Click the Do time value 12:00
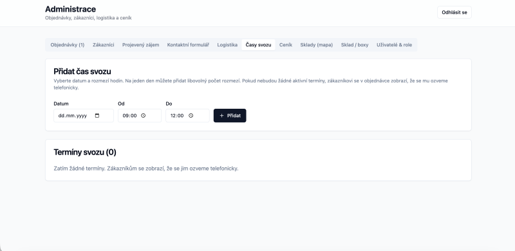 pos(177,116)
